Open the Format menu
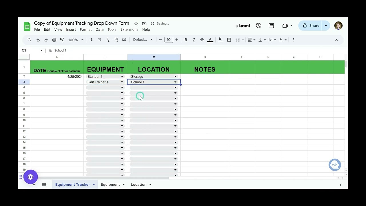Viewport: 366px width, 206px height. click(x=86, y=29)
